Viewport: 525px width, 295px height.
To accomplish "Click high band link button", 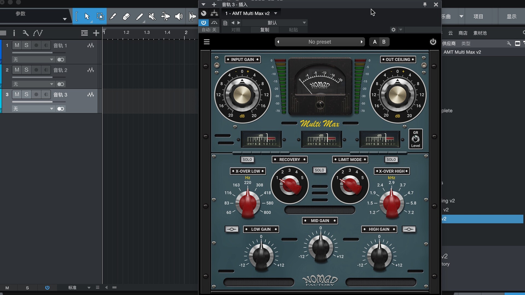I will tap(409, 229).
